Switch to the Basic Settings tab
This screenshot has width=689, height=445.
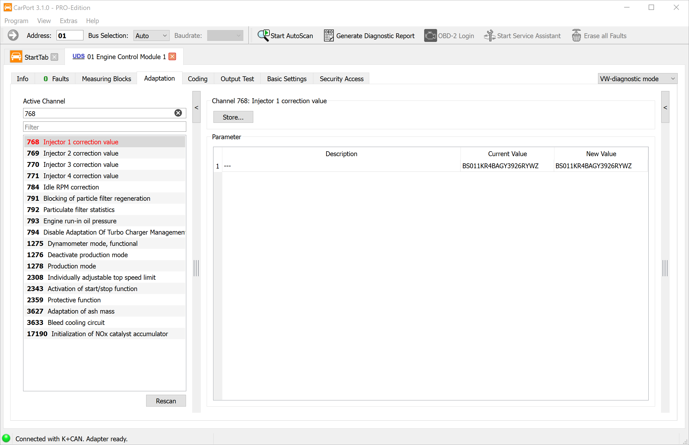tap(286, 78)
